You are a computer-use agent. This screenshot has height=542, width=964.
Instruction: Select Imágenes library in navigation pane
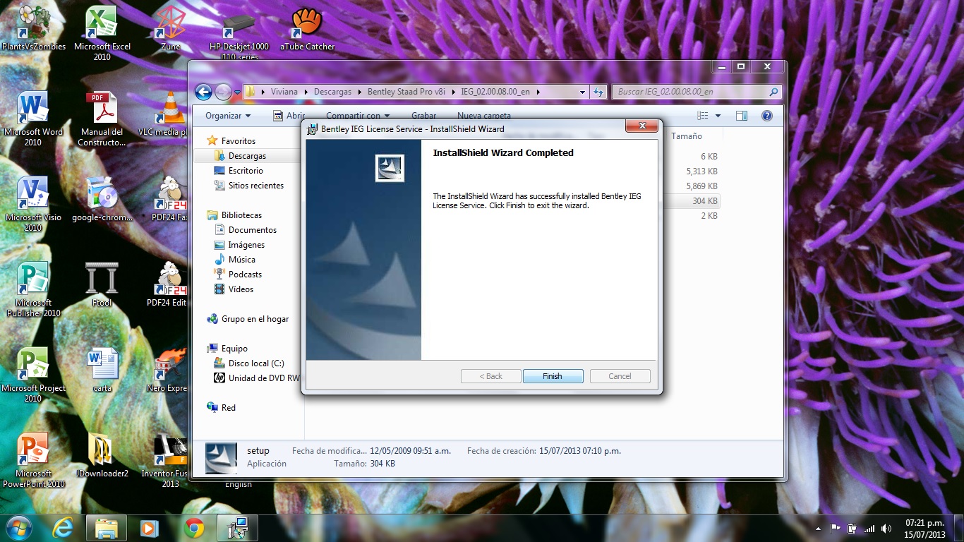pos(246,245)
